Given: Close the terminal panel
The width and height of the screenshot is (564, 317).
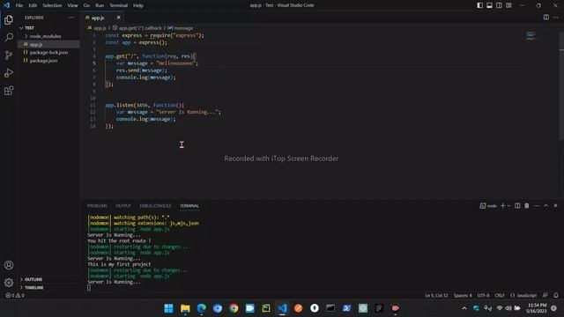Looking at the screenshot, I should pos(556,205).
